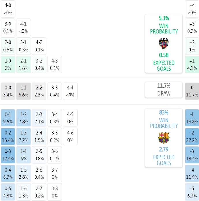Select the 0-2 scoreline cell
The height and width of the screenshot is (201, 199).
[x=8, y=136]
